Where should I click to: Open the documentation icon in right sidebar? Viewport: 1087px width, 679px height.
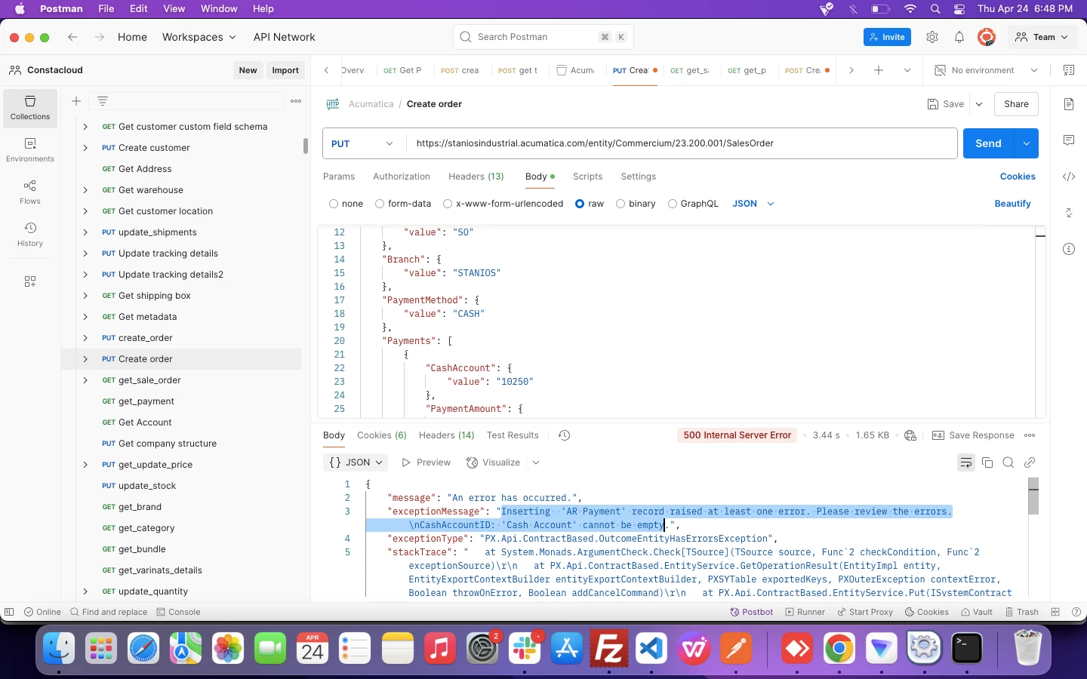click(1069, 104)
